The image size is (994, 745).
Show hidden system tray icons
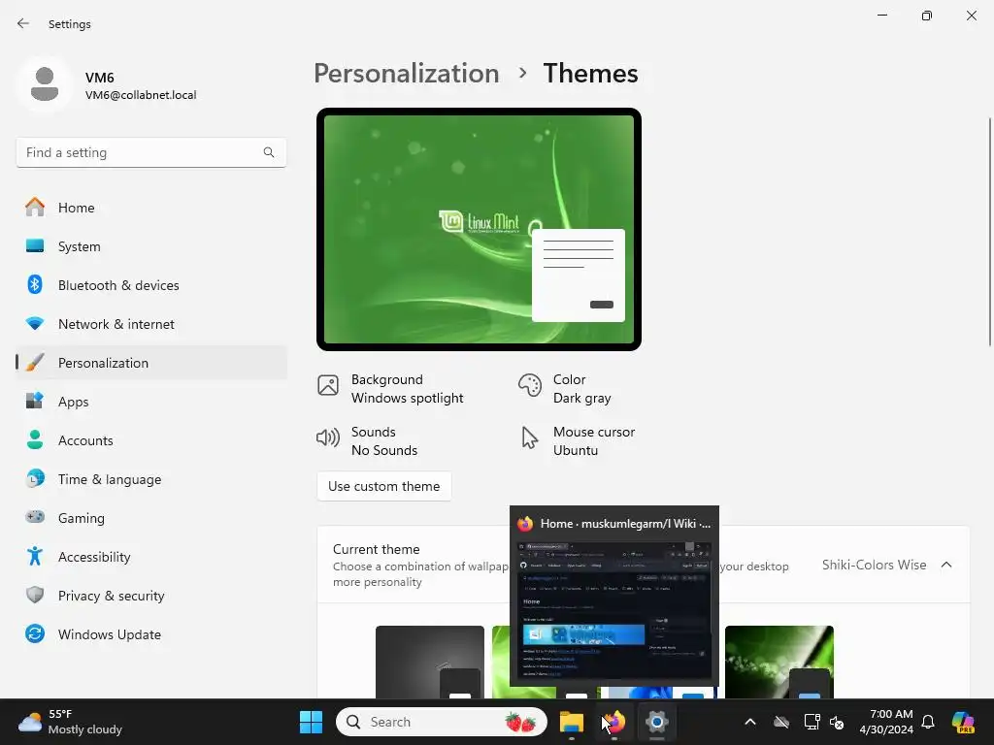click(x=750, y=722)
